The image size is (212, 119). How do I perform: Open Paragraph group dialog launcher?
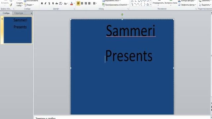128,9
